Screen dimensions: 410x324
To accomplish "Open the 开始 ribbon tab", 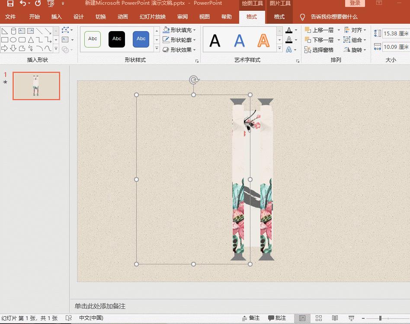I will (35, 17).
